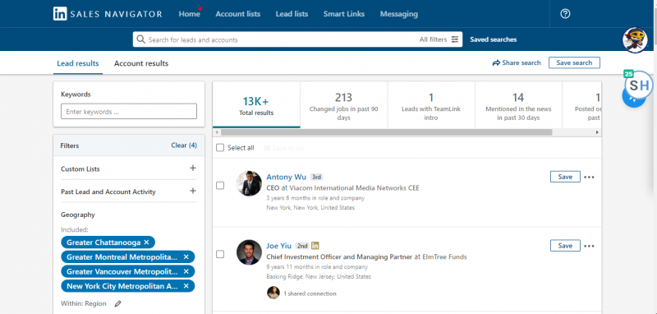
Task: Open the LinkedIn Sales Navigator logo
Action: (x=108, y=14)
